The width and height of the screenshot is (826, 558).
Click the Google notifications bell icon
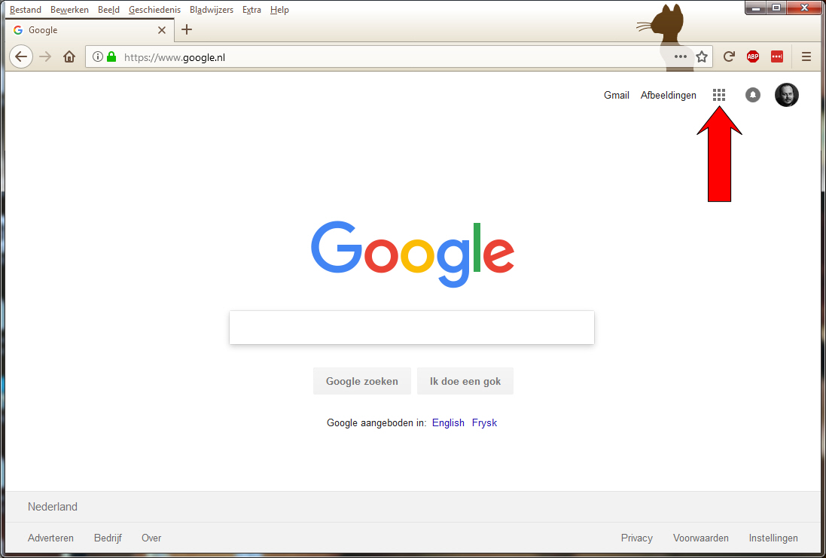point(753,95)
